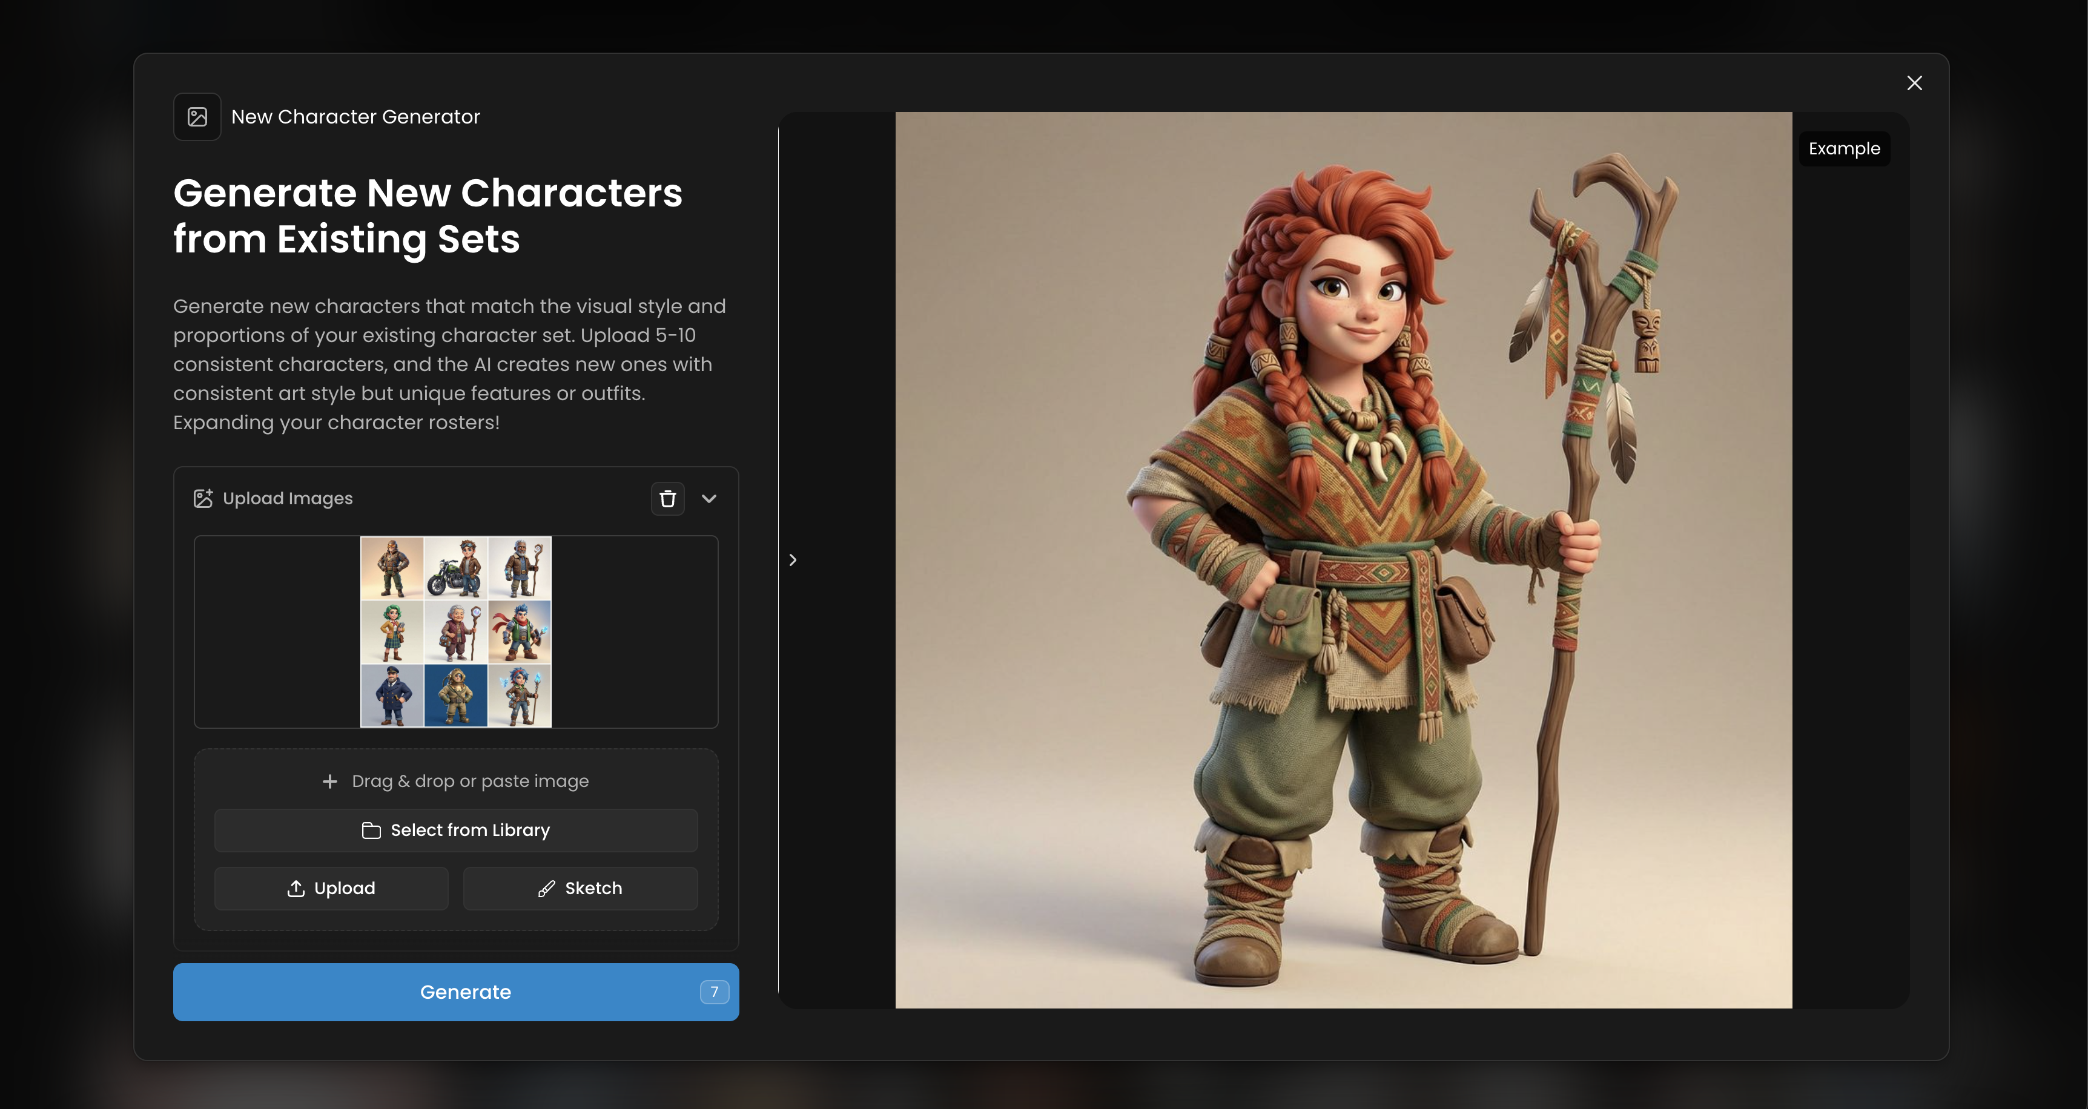Click the Upload button

pyautogui.click(x=331, y=888)
